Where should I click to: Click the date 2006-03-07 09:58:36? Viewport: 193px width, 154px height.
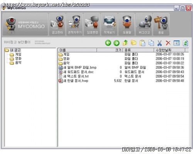[170, 67]
